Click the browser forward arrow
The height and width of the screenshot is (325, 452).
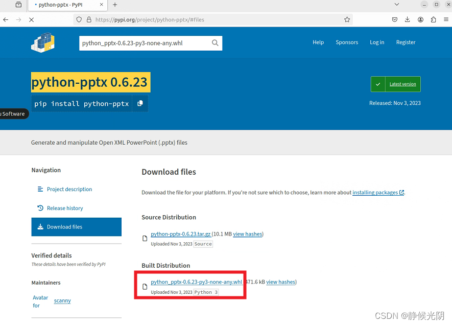[x=18, y=19]
